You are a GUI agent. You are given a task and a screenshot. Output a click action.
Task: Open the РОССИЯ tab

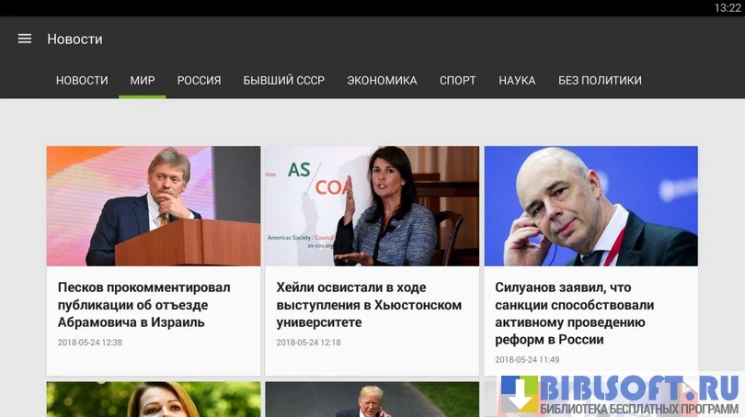click(x=199, y=80)
